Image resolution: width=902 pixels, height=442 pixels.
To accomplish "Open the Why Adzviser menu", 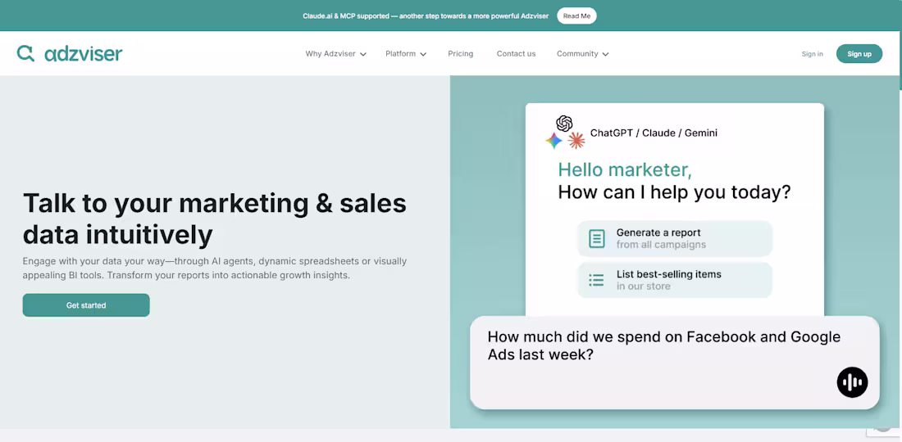I will 336,54.
